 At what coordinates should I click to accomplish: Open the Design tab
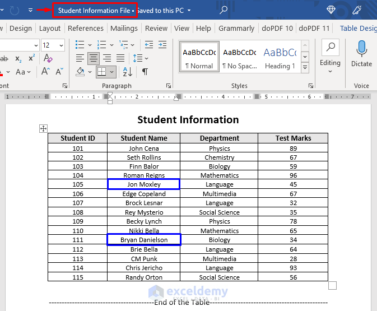click(x=21, y=29)
